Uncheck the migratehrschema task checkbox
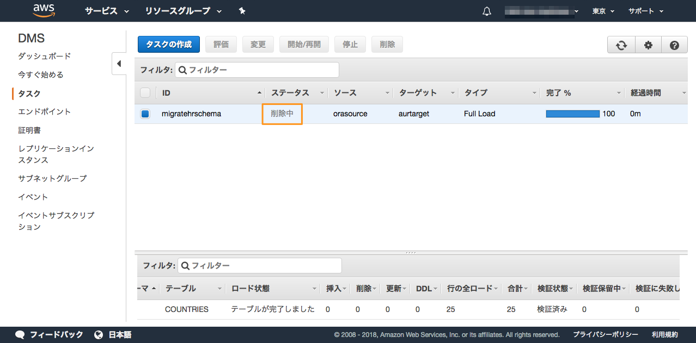696x343 pixels. pyautogui.click(x=145, y=114)
